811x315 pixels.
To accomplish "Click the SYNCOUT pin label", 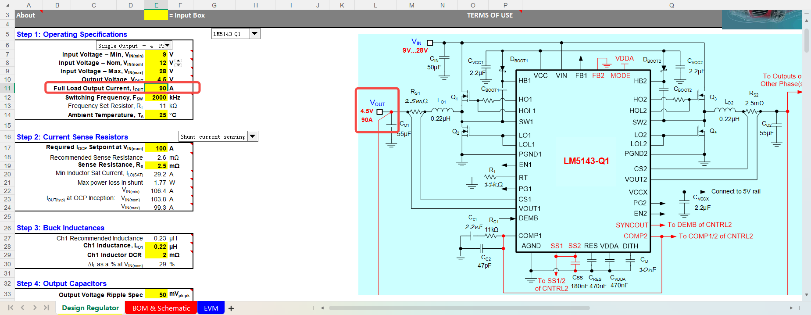I will point(632,225).
